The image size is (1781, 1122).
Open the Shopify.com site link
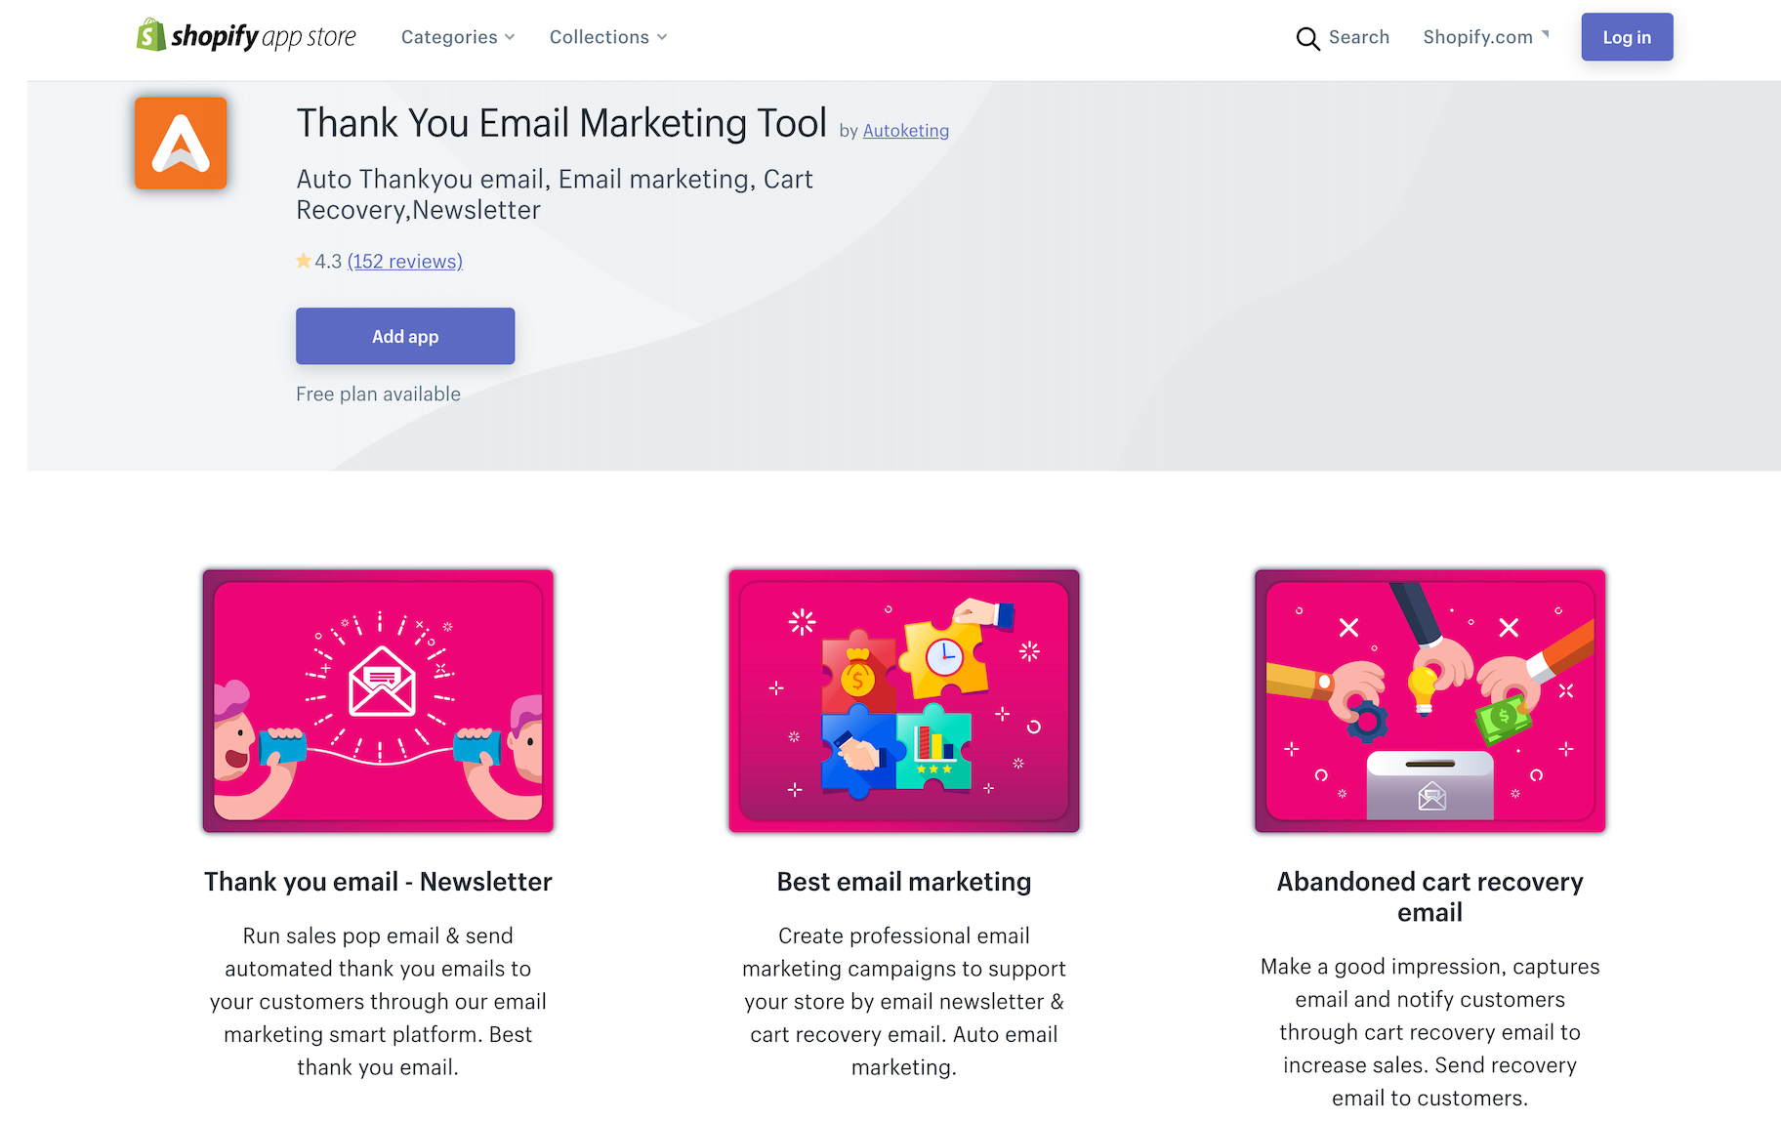tap(1477, 37)
